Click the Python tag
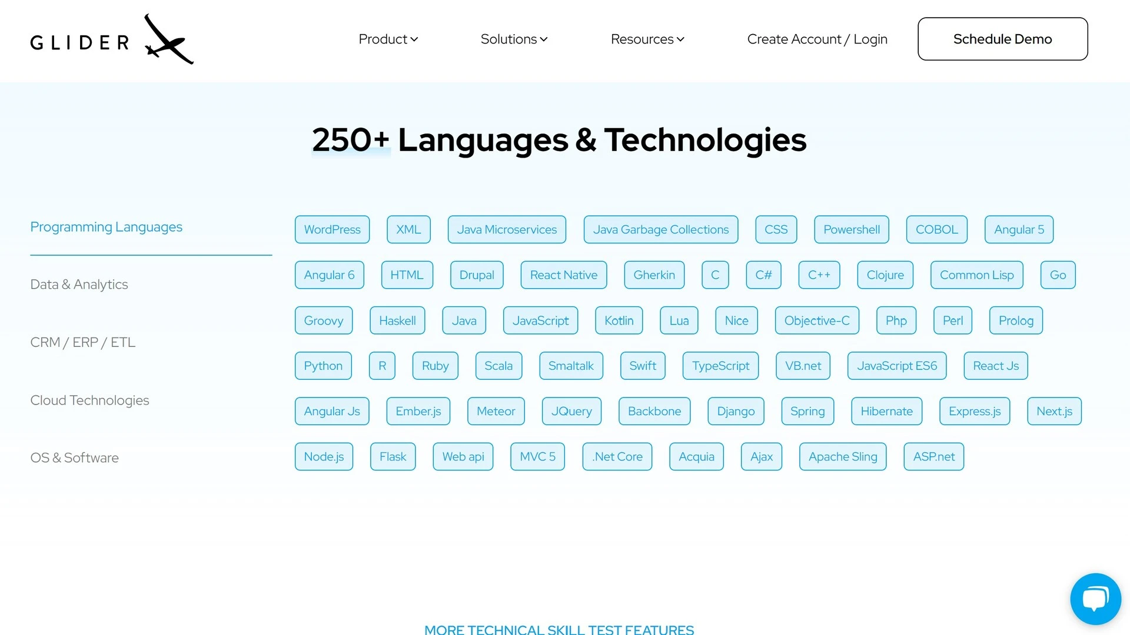Screen dimensions: 1130x635 tap(323, 366)
